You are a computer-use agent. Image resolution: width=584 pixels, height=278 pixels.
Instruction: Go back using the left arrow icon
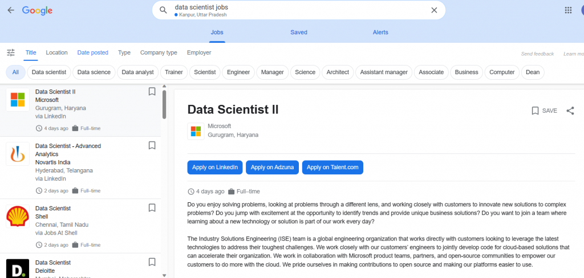click(11, 10)
